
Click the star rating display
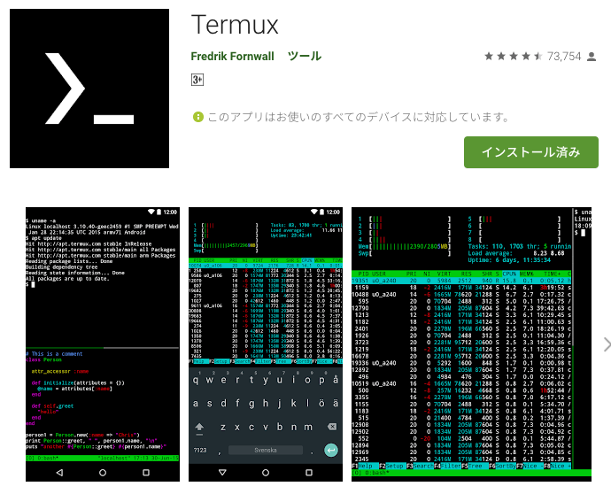514,57
